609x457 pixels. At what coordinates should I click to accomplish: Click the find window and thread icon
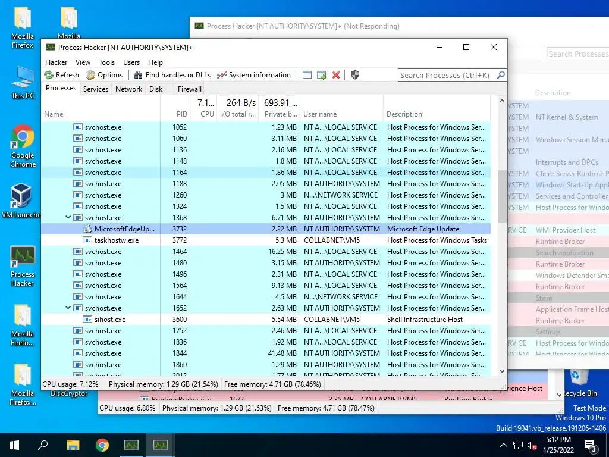pos(322,75)
